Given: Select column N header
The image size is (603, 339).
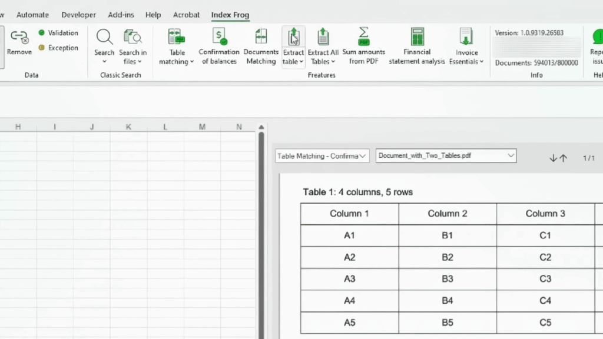Looking at the screenshot, I should click(x=239, y=127).
